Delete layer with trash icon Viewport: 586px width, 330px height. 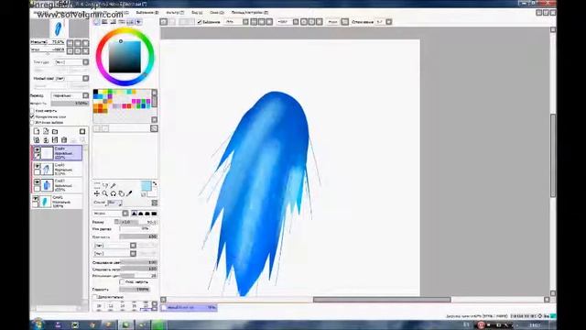[x=64, y=140]
